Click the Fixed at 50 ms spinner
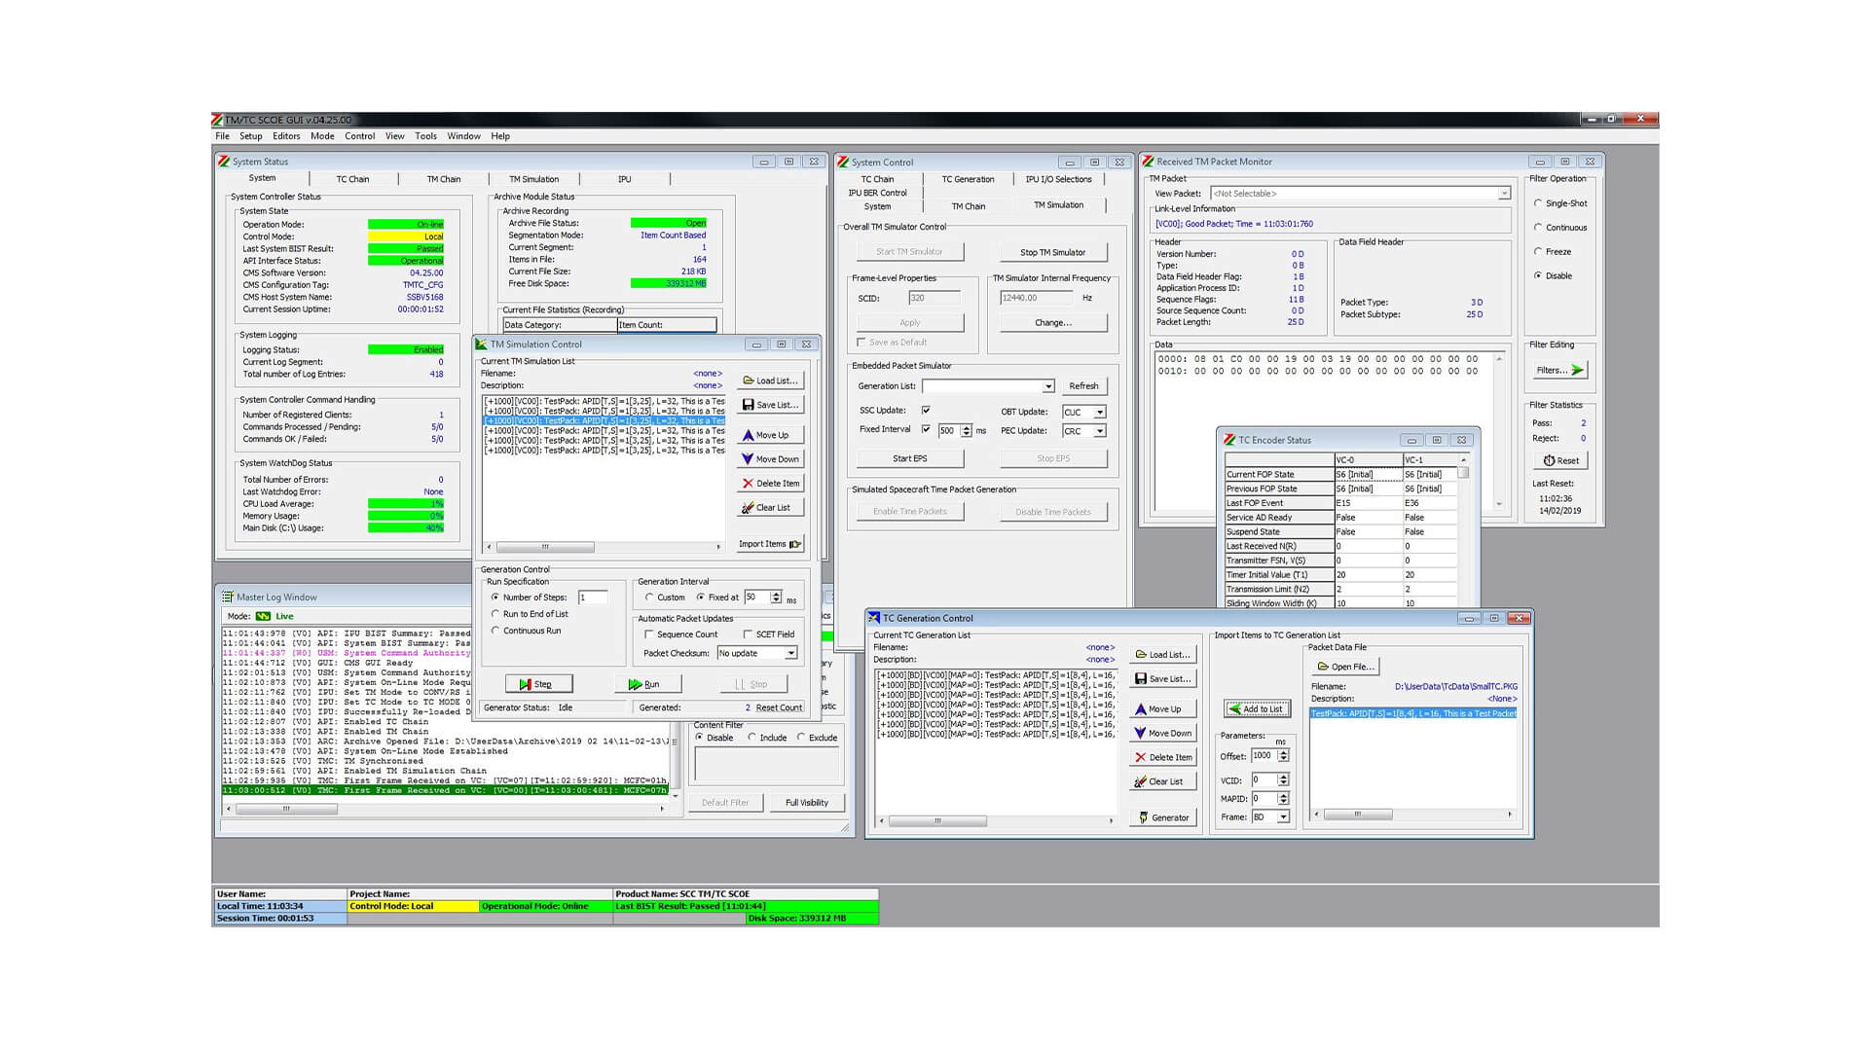 pos(776,598)
